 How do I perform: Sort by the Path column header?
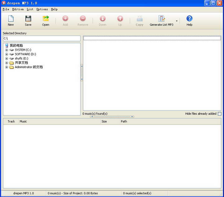[170, 121]
